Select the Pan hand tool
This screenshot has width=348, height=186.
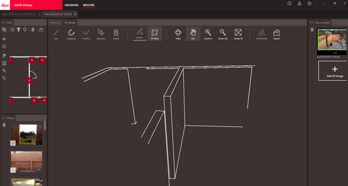pos(193,34)
